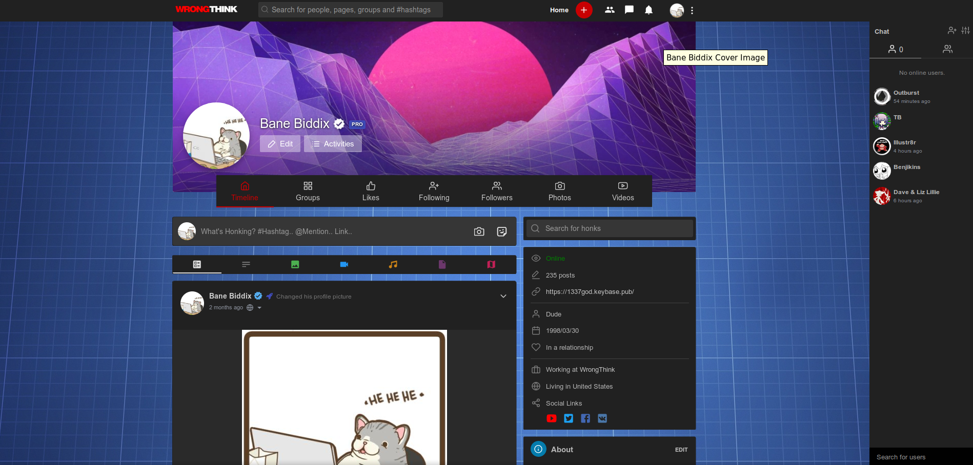Filter posts by music note icon
This screenshot has height=465, width=973.
[393, 264]
